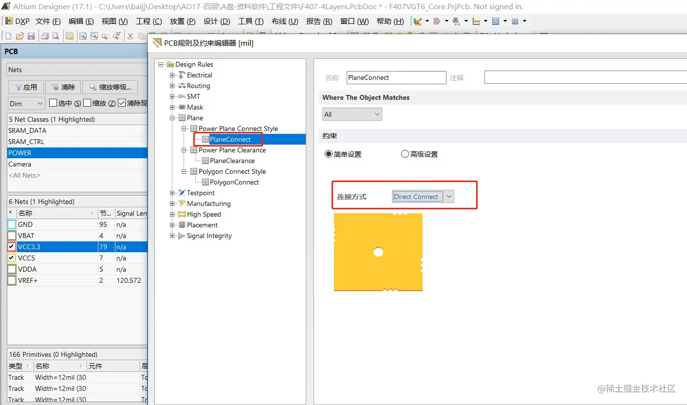Click the 注释 comment input field
The height and width of the screenshot is (405, 687).
(x=585, y=77)
